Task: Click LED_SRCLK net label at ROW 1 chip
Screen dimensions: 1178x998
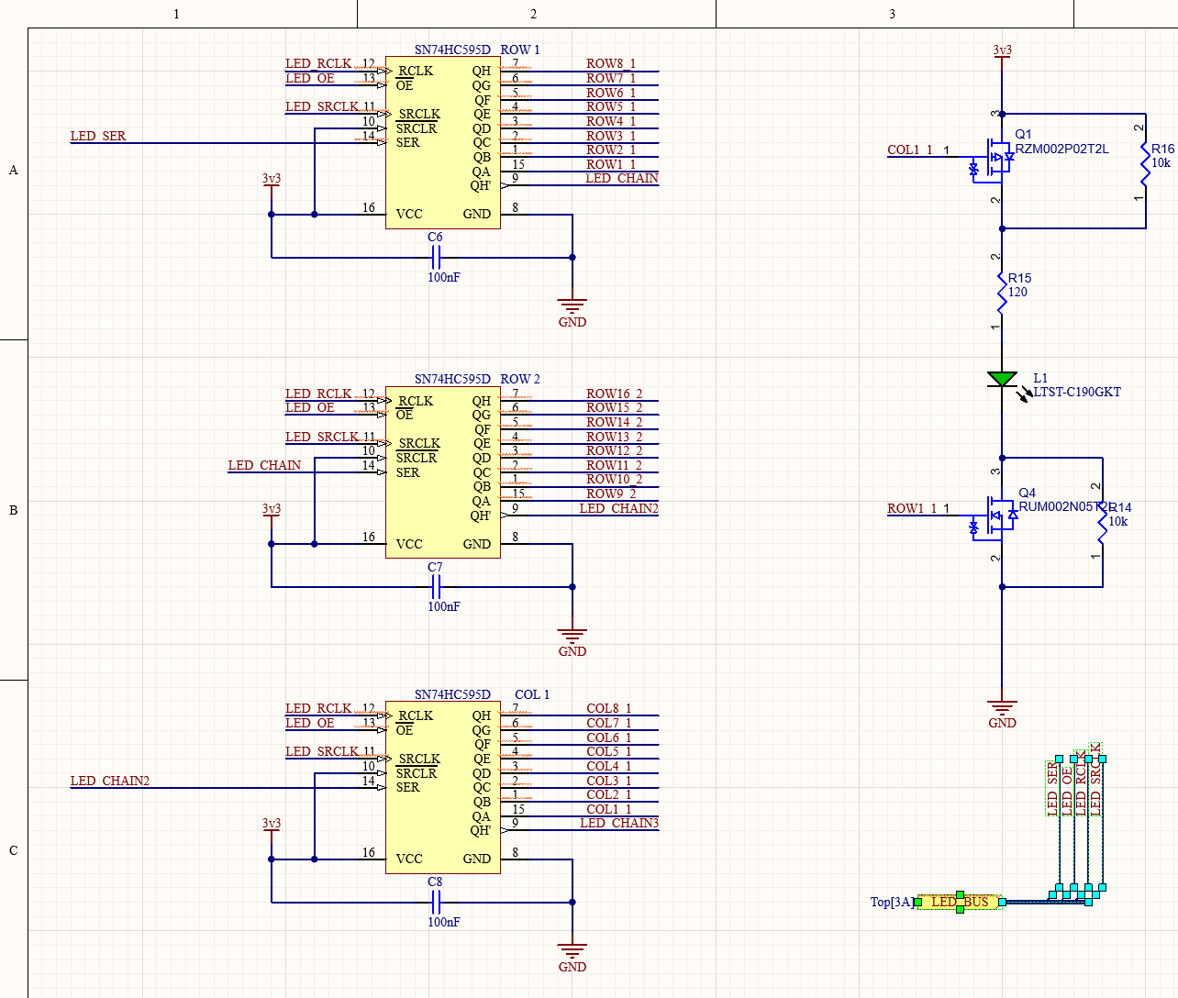Action: [322, 106]
